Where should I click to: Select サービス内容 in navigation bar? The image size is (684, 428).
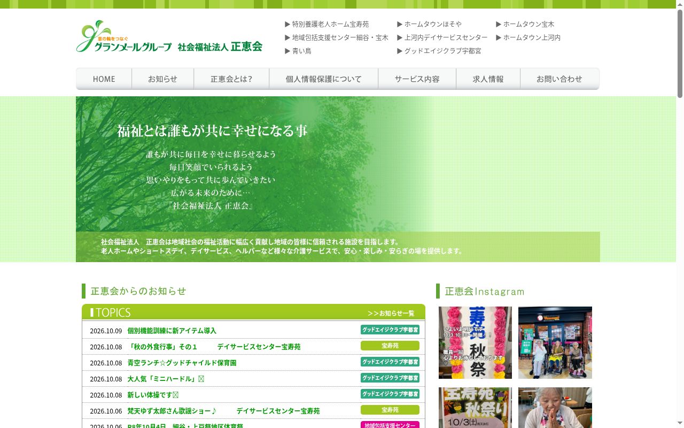tap(417, 79)
